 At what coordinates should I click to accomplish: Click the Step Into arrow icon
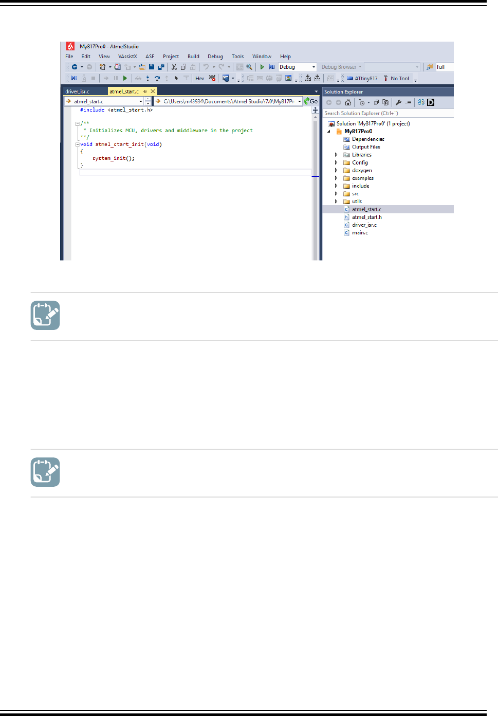[x=148, y=78]
